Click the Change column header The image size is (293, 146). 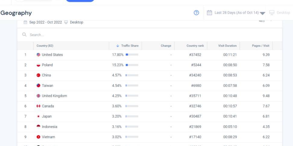click(166, 46)
